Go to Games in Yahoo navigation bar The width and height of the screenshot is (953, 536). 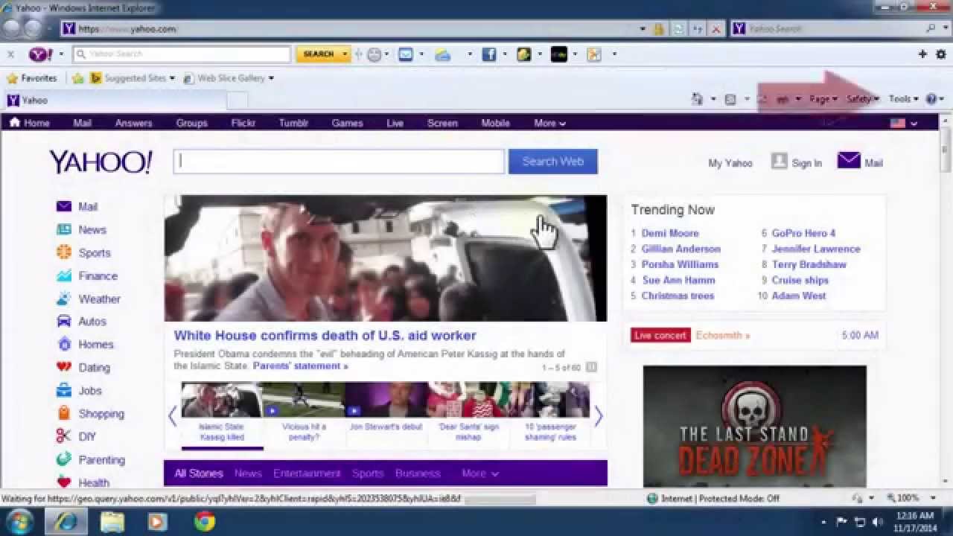347,123
